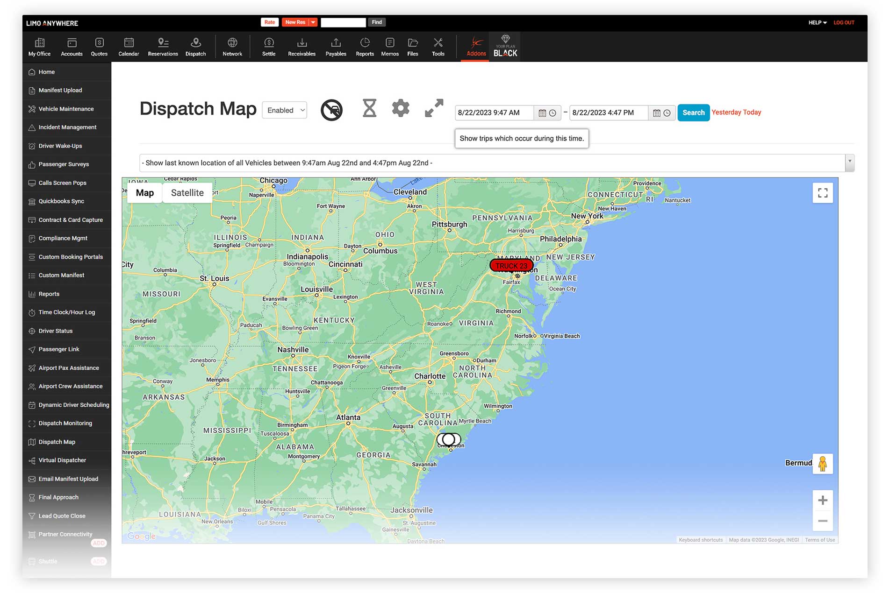Open start date calendar picker icon

pos(542,113)
